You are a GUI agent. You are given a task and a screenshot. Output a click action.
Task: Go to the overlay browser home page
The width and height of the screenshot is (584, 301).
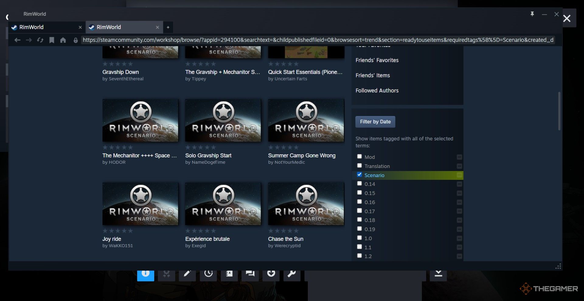[x=63, y=40]
